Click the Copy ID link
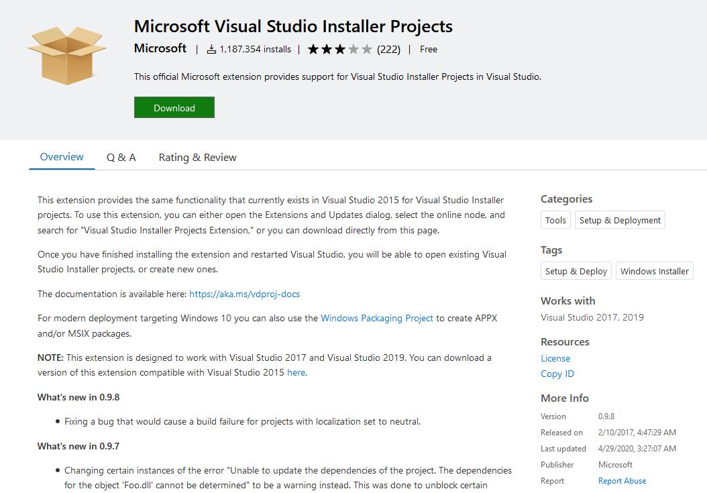The image size is (707, 493). [x=557, y=374]
